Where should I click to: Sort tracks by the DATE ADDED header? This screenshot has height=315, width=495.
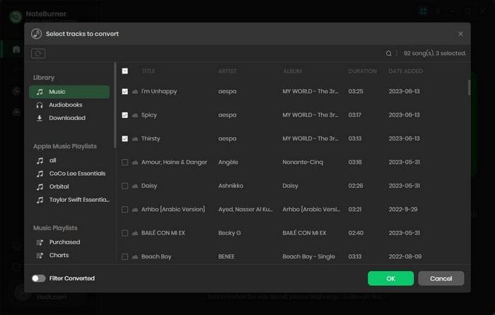click(406, 71)
